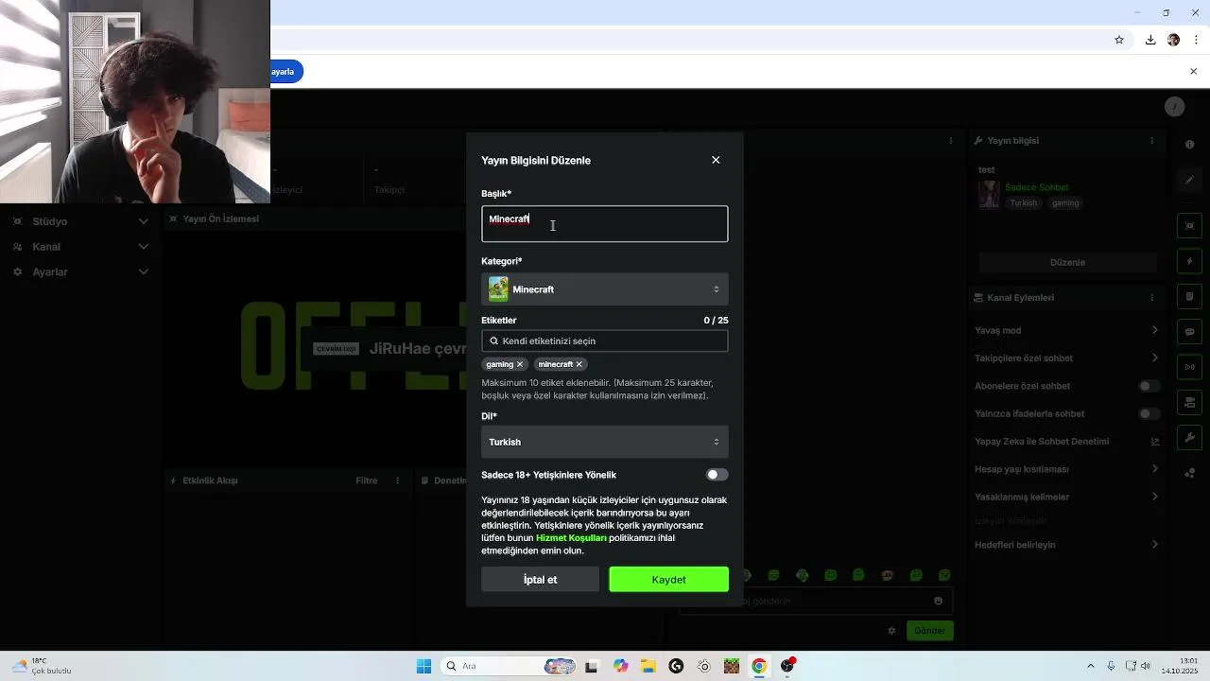Open the Kategori Minecraft dropdown
The height and width of the screenshot is (681, 1210).
coord(605,289)
